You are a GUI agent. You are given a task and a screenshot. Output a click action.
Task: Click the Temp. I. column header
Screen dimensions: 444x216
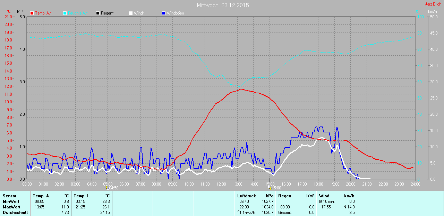(82, 196)
